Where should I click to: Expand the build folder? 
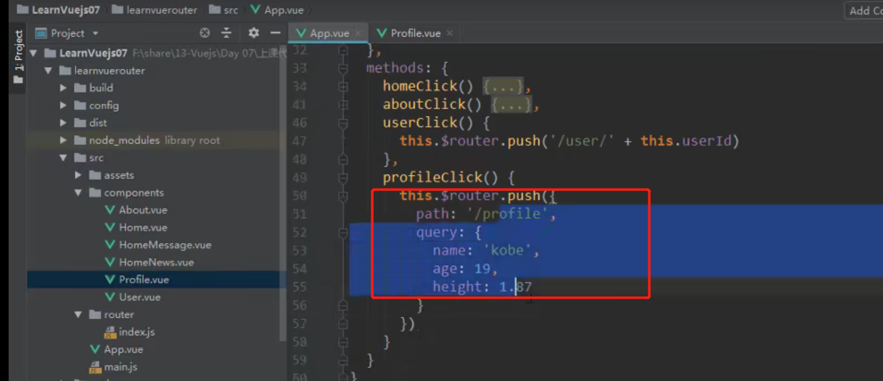click(x=62, y=87)
